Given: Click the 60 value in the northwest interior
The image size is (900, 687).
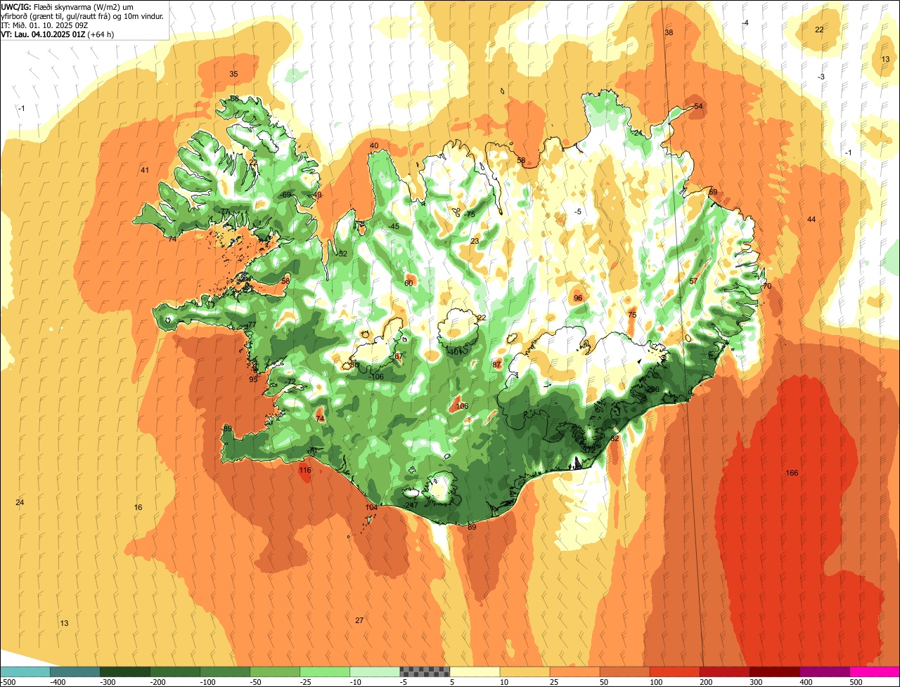Looking at the screenshot, I should [x=409, y=283].
